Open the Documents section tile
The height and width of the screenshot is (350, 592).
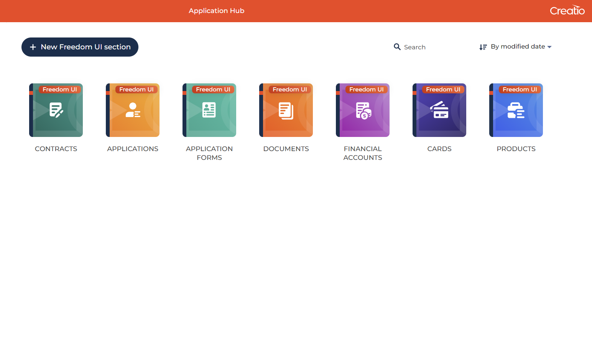[286, 110]
